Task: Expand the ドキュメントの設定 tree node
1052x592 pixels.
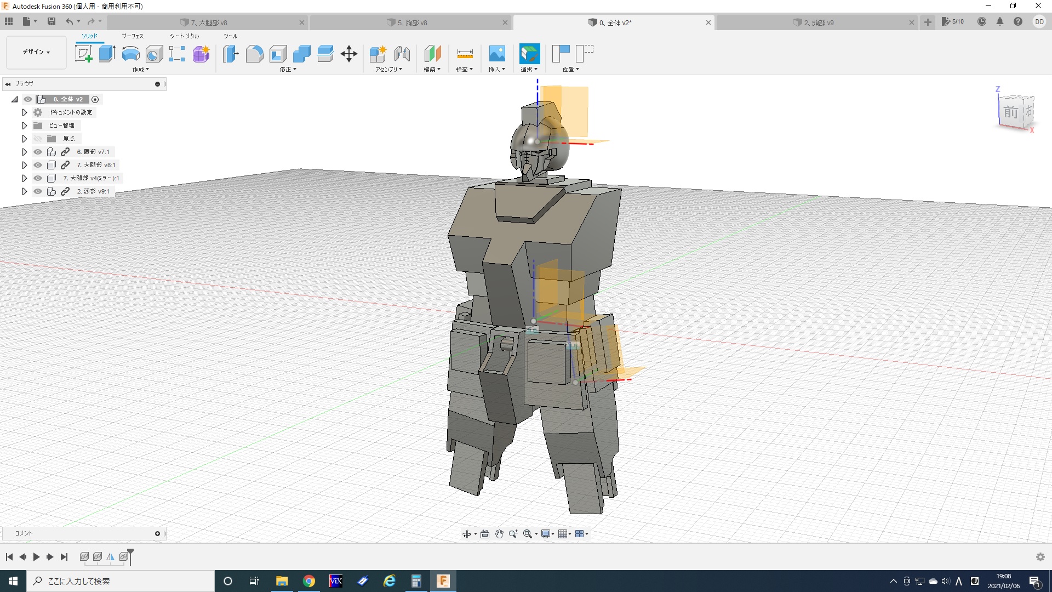Action: [24, 112]
